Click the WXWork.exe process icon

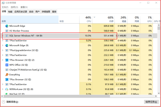[7, 89]
